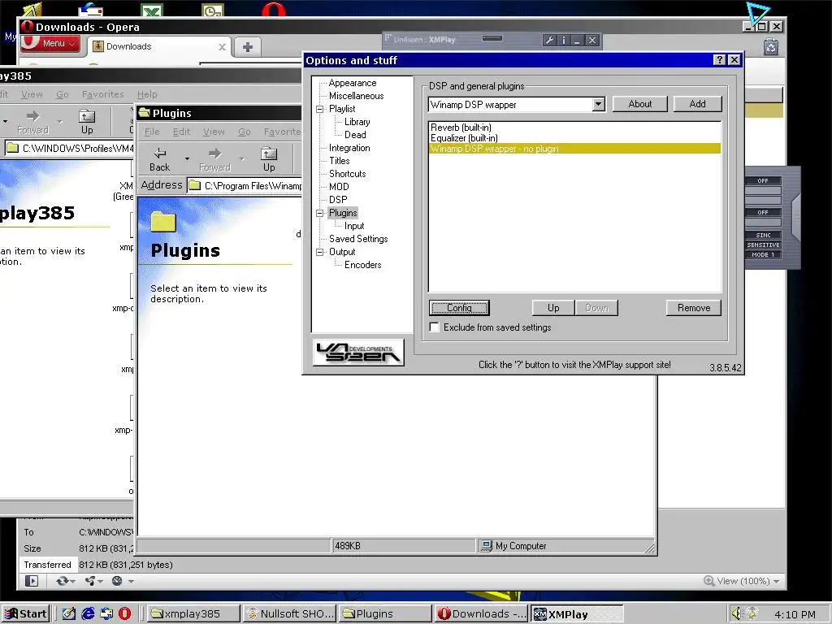Image resolution: width=832 pixels, height=624 pixels.
Task: Click the Up folder icon in xmplay385 window
Action: point(87,116)
